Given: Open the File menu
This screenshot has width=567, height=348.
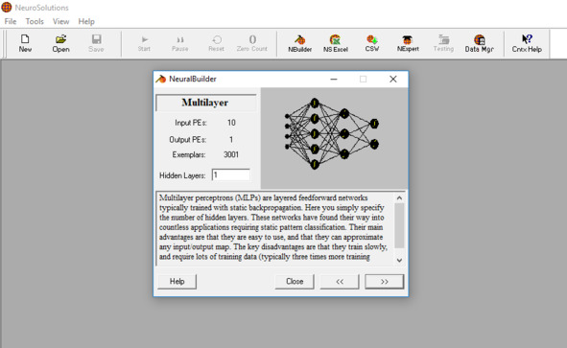Looking at the screenshot, I should (11, 21).
